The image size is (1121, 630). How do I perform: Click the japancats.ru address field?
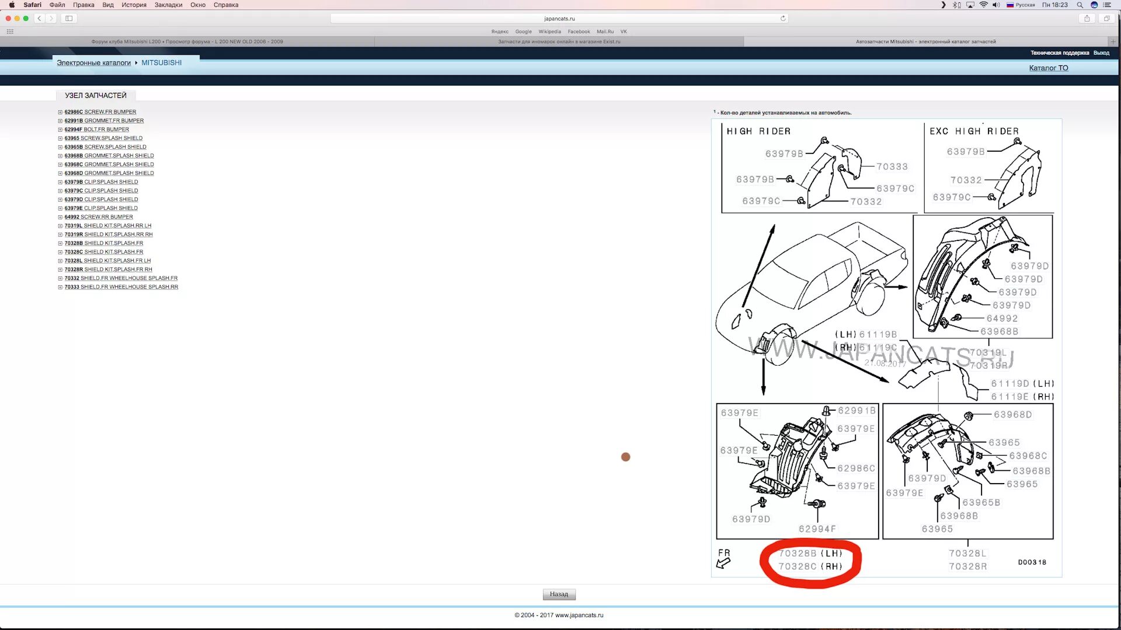[559, 19]
